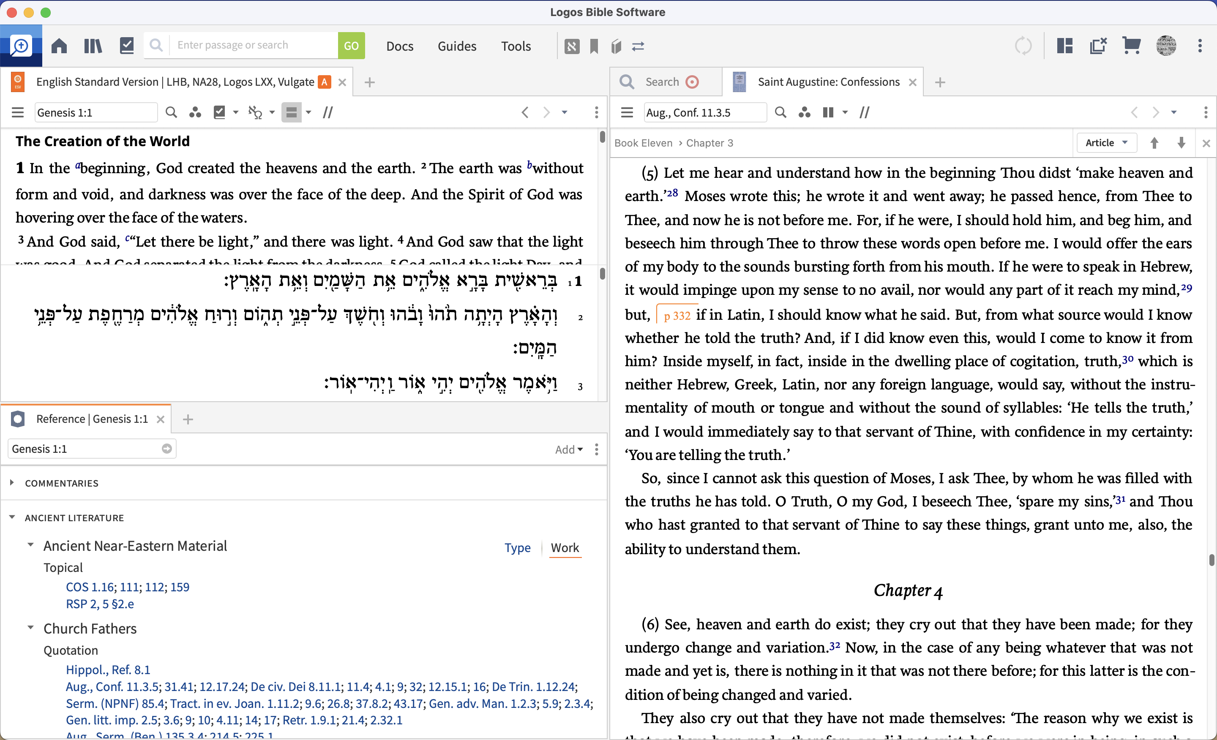Open the Library icon in toolbar
This screenshot has width=1217, height=740.
93,46
